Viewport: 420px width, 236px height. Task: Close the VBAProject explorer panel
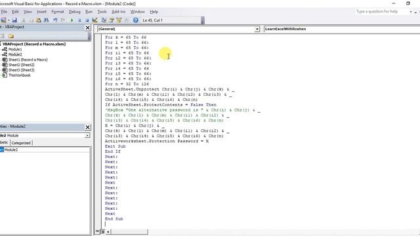click(87, 28)
